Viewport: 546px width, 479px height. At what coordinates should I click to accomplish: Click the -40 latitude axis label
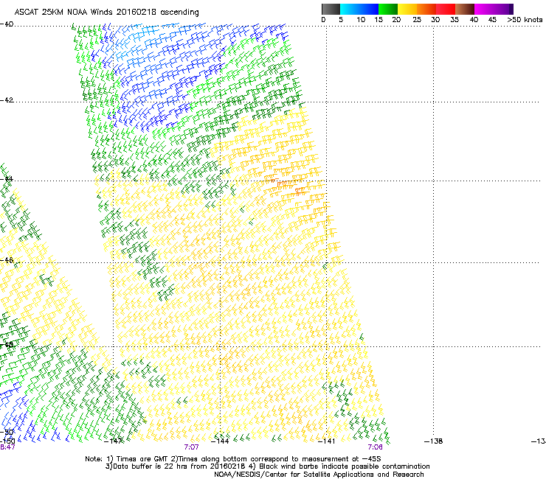coord(7,24)
